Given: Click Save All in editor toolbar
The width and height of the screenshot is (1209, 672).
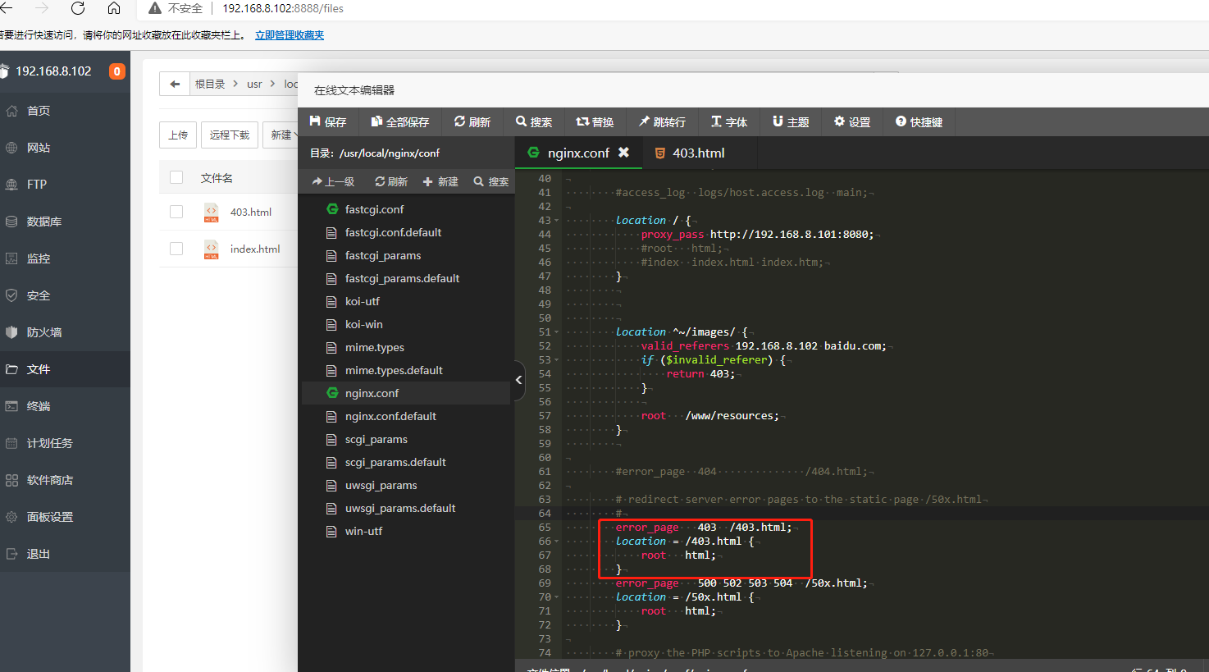Looking at the screenshot, I should coord(400,122).
